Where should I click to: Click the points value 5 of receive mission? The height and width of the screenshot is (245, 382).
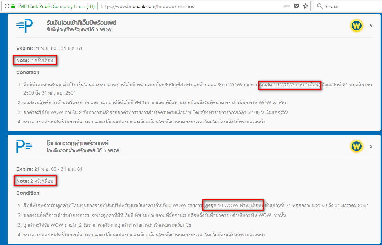click(371, 26)
